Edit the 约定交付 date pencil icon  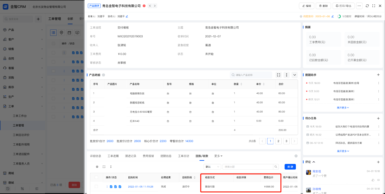pyautogui.click(x=333, y=16)
